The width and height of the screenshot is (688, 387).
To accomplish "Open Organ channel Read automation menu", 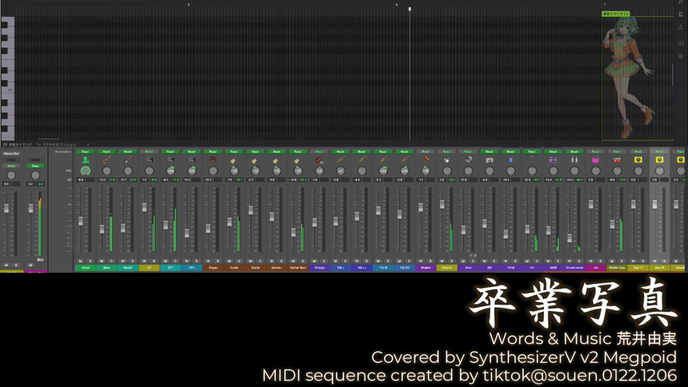I will [x=213, y=151].
